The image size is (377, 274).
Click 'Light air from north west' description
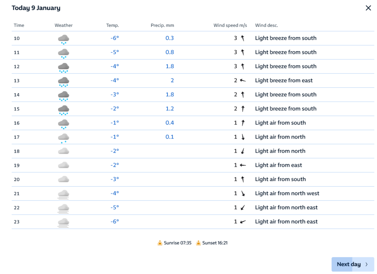point(287,194)
